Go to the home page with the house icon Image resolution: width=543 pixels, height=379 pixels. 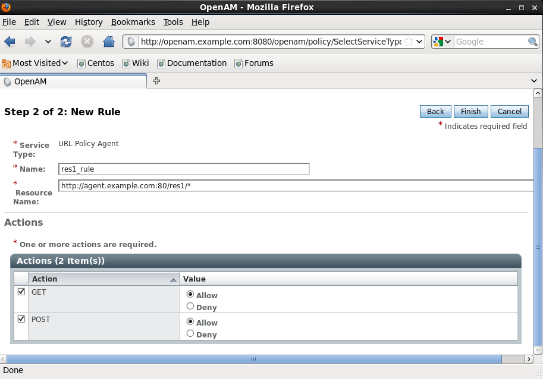pyautogui.click(x=109, y=42)
